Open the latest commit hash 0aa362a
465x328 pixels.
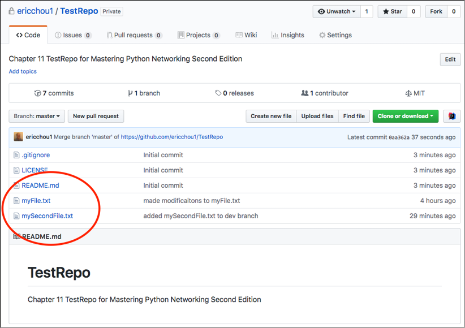[399, 137]
